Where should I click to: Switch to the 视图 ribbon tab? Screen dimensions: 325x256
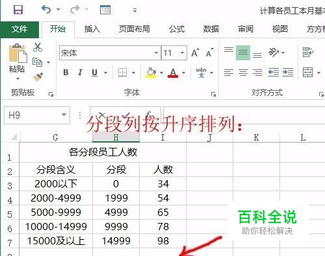(280, 29)
